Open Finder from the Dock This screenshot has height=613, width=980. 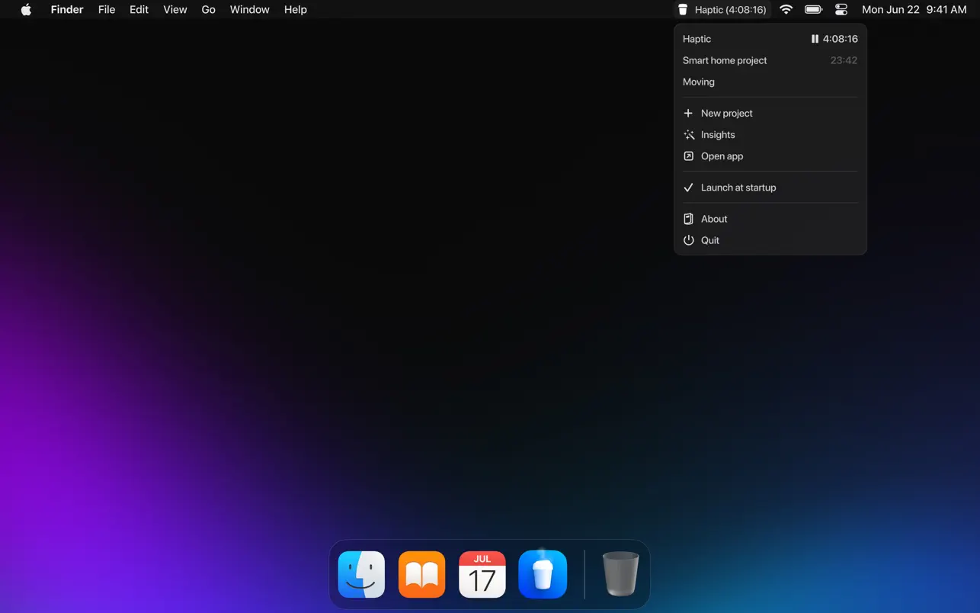[x=361, y=574]
